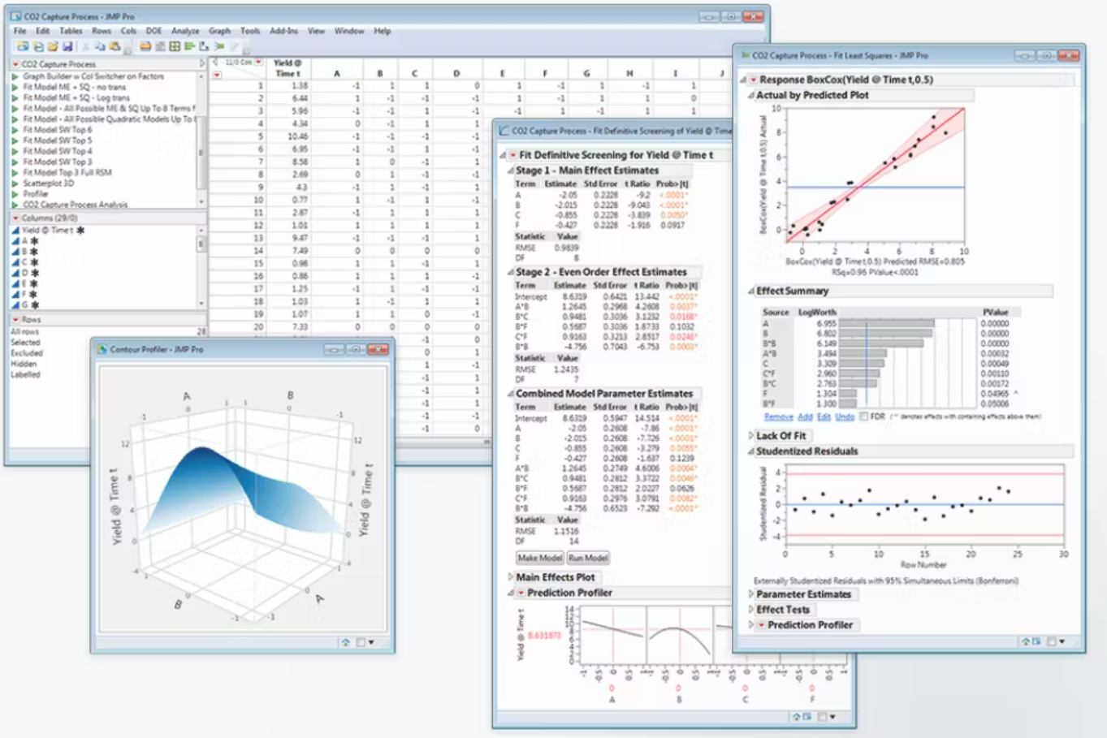Open the Columns (29/0) red triangle menu
The height and width of the screenshot is (738, 1107).
(15, 218)
